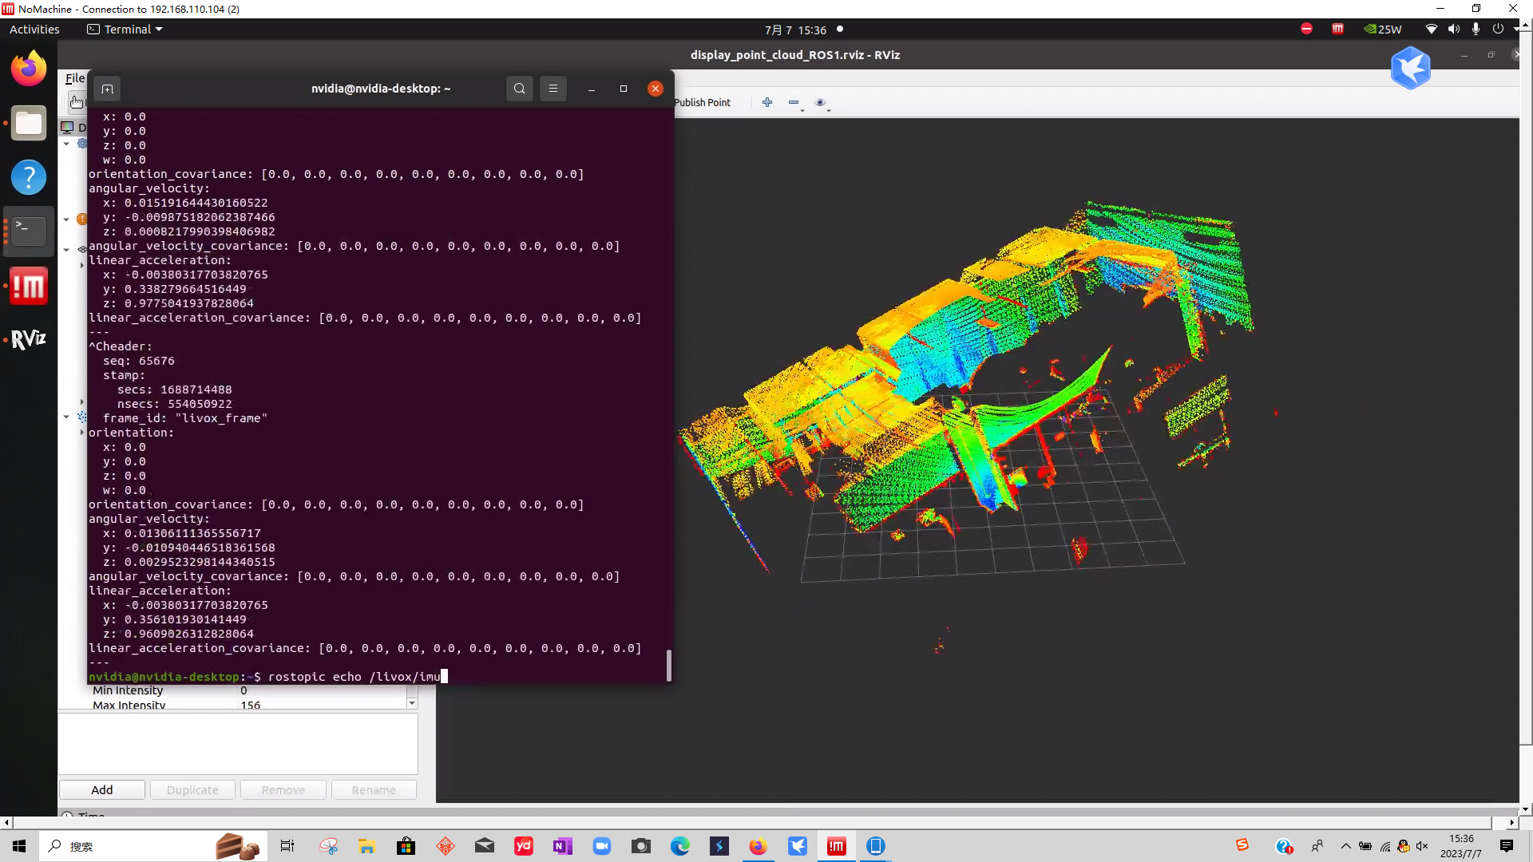Open the Activities overview

tap(34, 30)
